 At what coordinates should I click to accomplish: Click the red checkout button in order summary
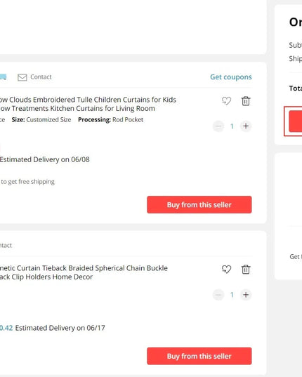(295, 121)
